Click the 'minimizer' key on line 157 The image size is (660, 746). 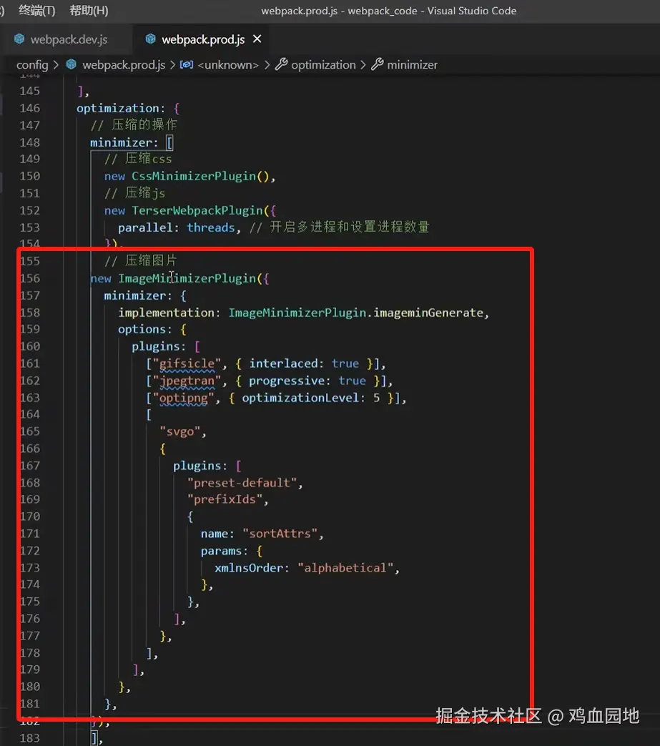(x=134, y=295)
